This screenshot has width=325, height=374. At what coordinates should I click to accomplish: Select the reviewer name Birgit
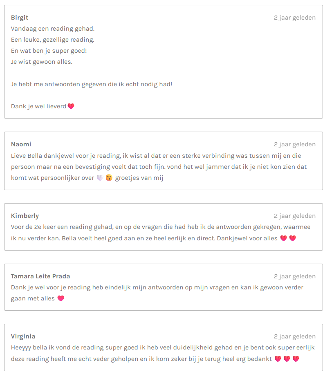[x=20, y=18]
